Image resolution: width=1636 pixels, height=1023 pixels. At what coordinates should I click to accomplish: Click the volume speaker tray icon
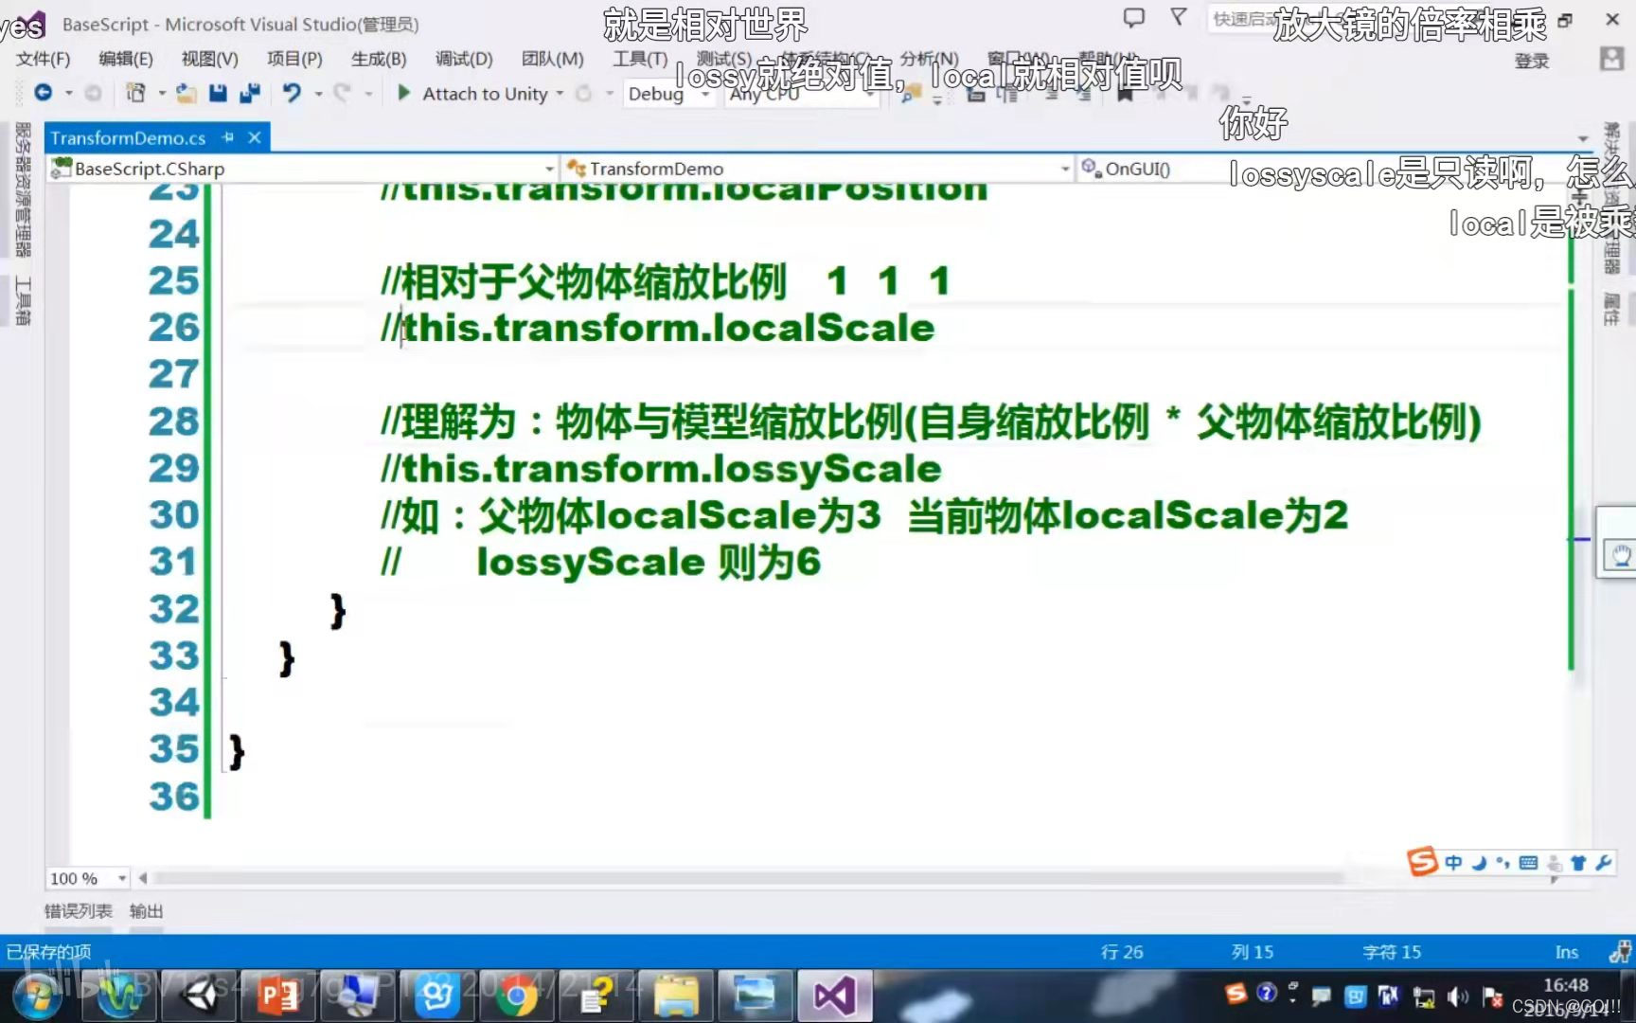pyautogui.click(x=1458, y=996)
